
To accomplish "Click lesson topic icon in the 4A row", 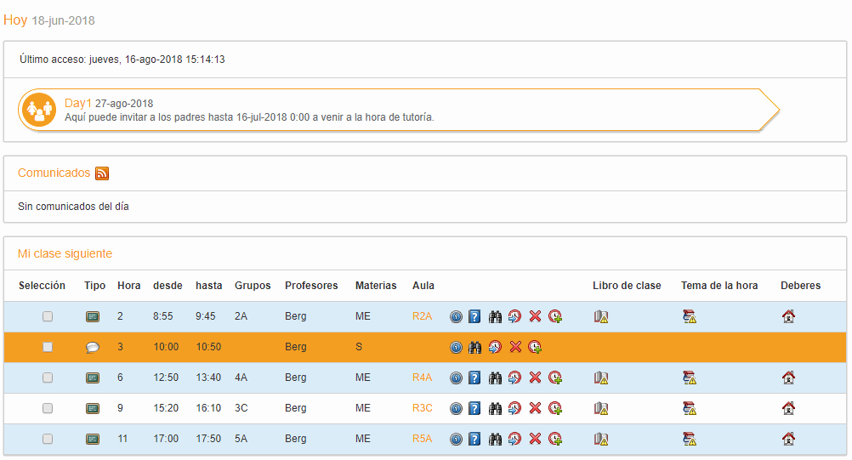I will pyautogui.click(x=689, y=378).
